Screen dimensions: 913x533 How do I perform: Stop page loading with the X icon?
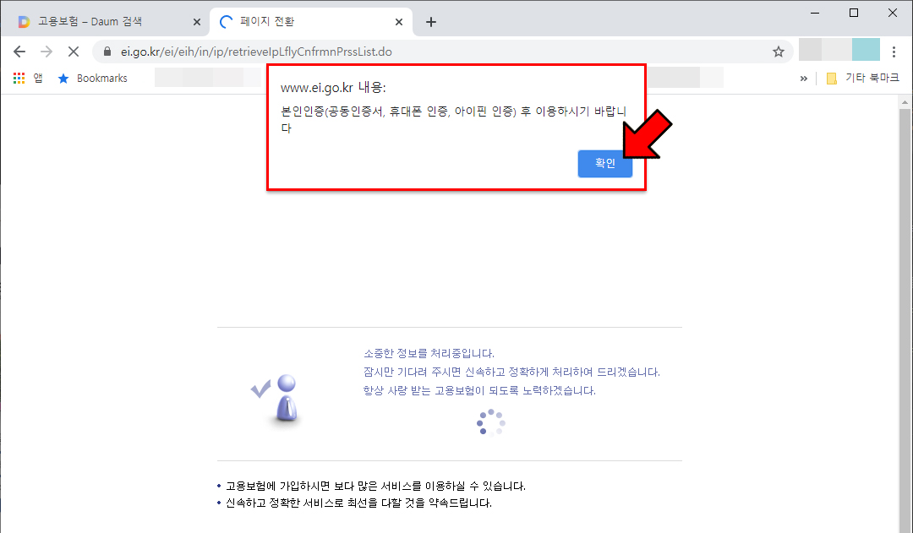[x=74, y=52]
